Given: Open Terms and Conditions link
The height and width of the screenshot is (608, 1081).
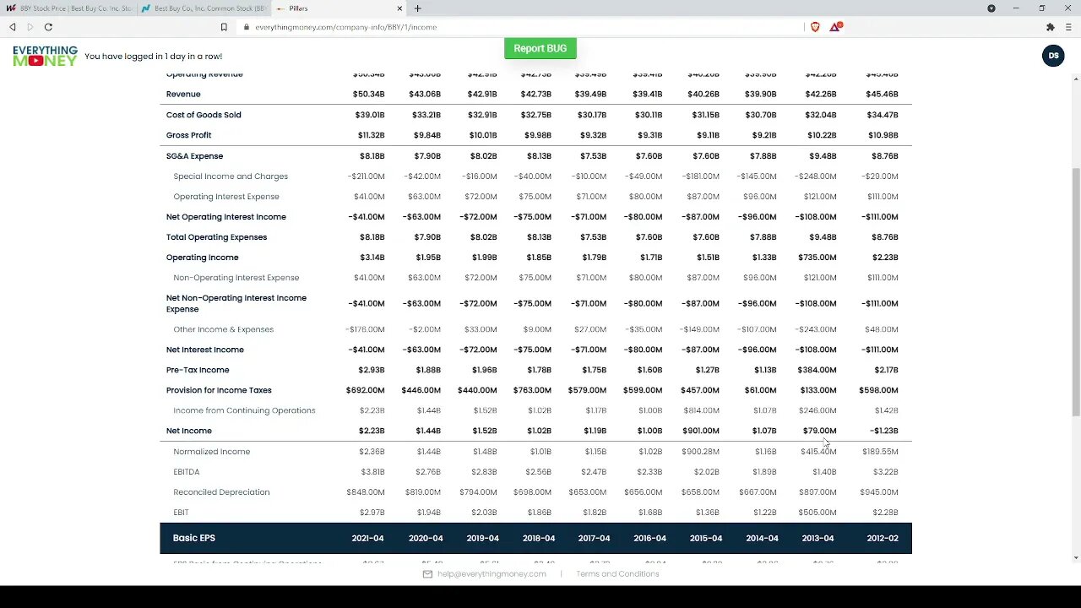Looking at the screenshot, I should tap(617, 574).
